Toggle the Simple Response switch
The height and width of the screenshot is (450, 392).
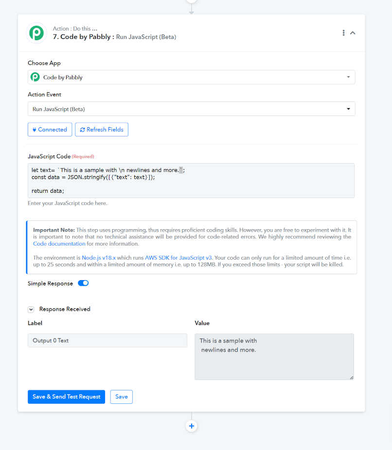click(83, 283)
